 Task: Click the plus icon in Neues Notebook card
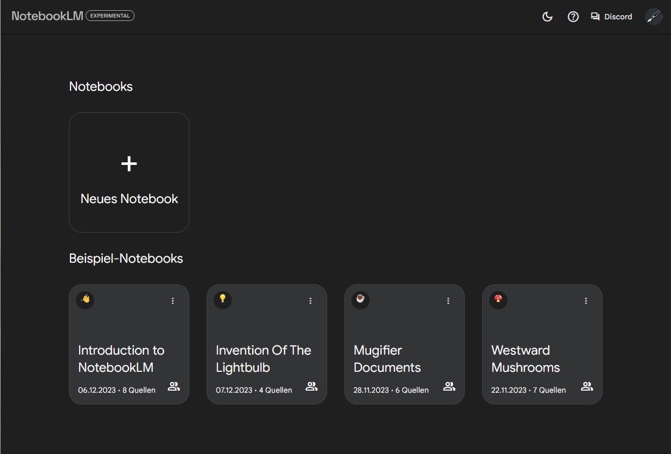(x=129, y=164)
